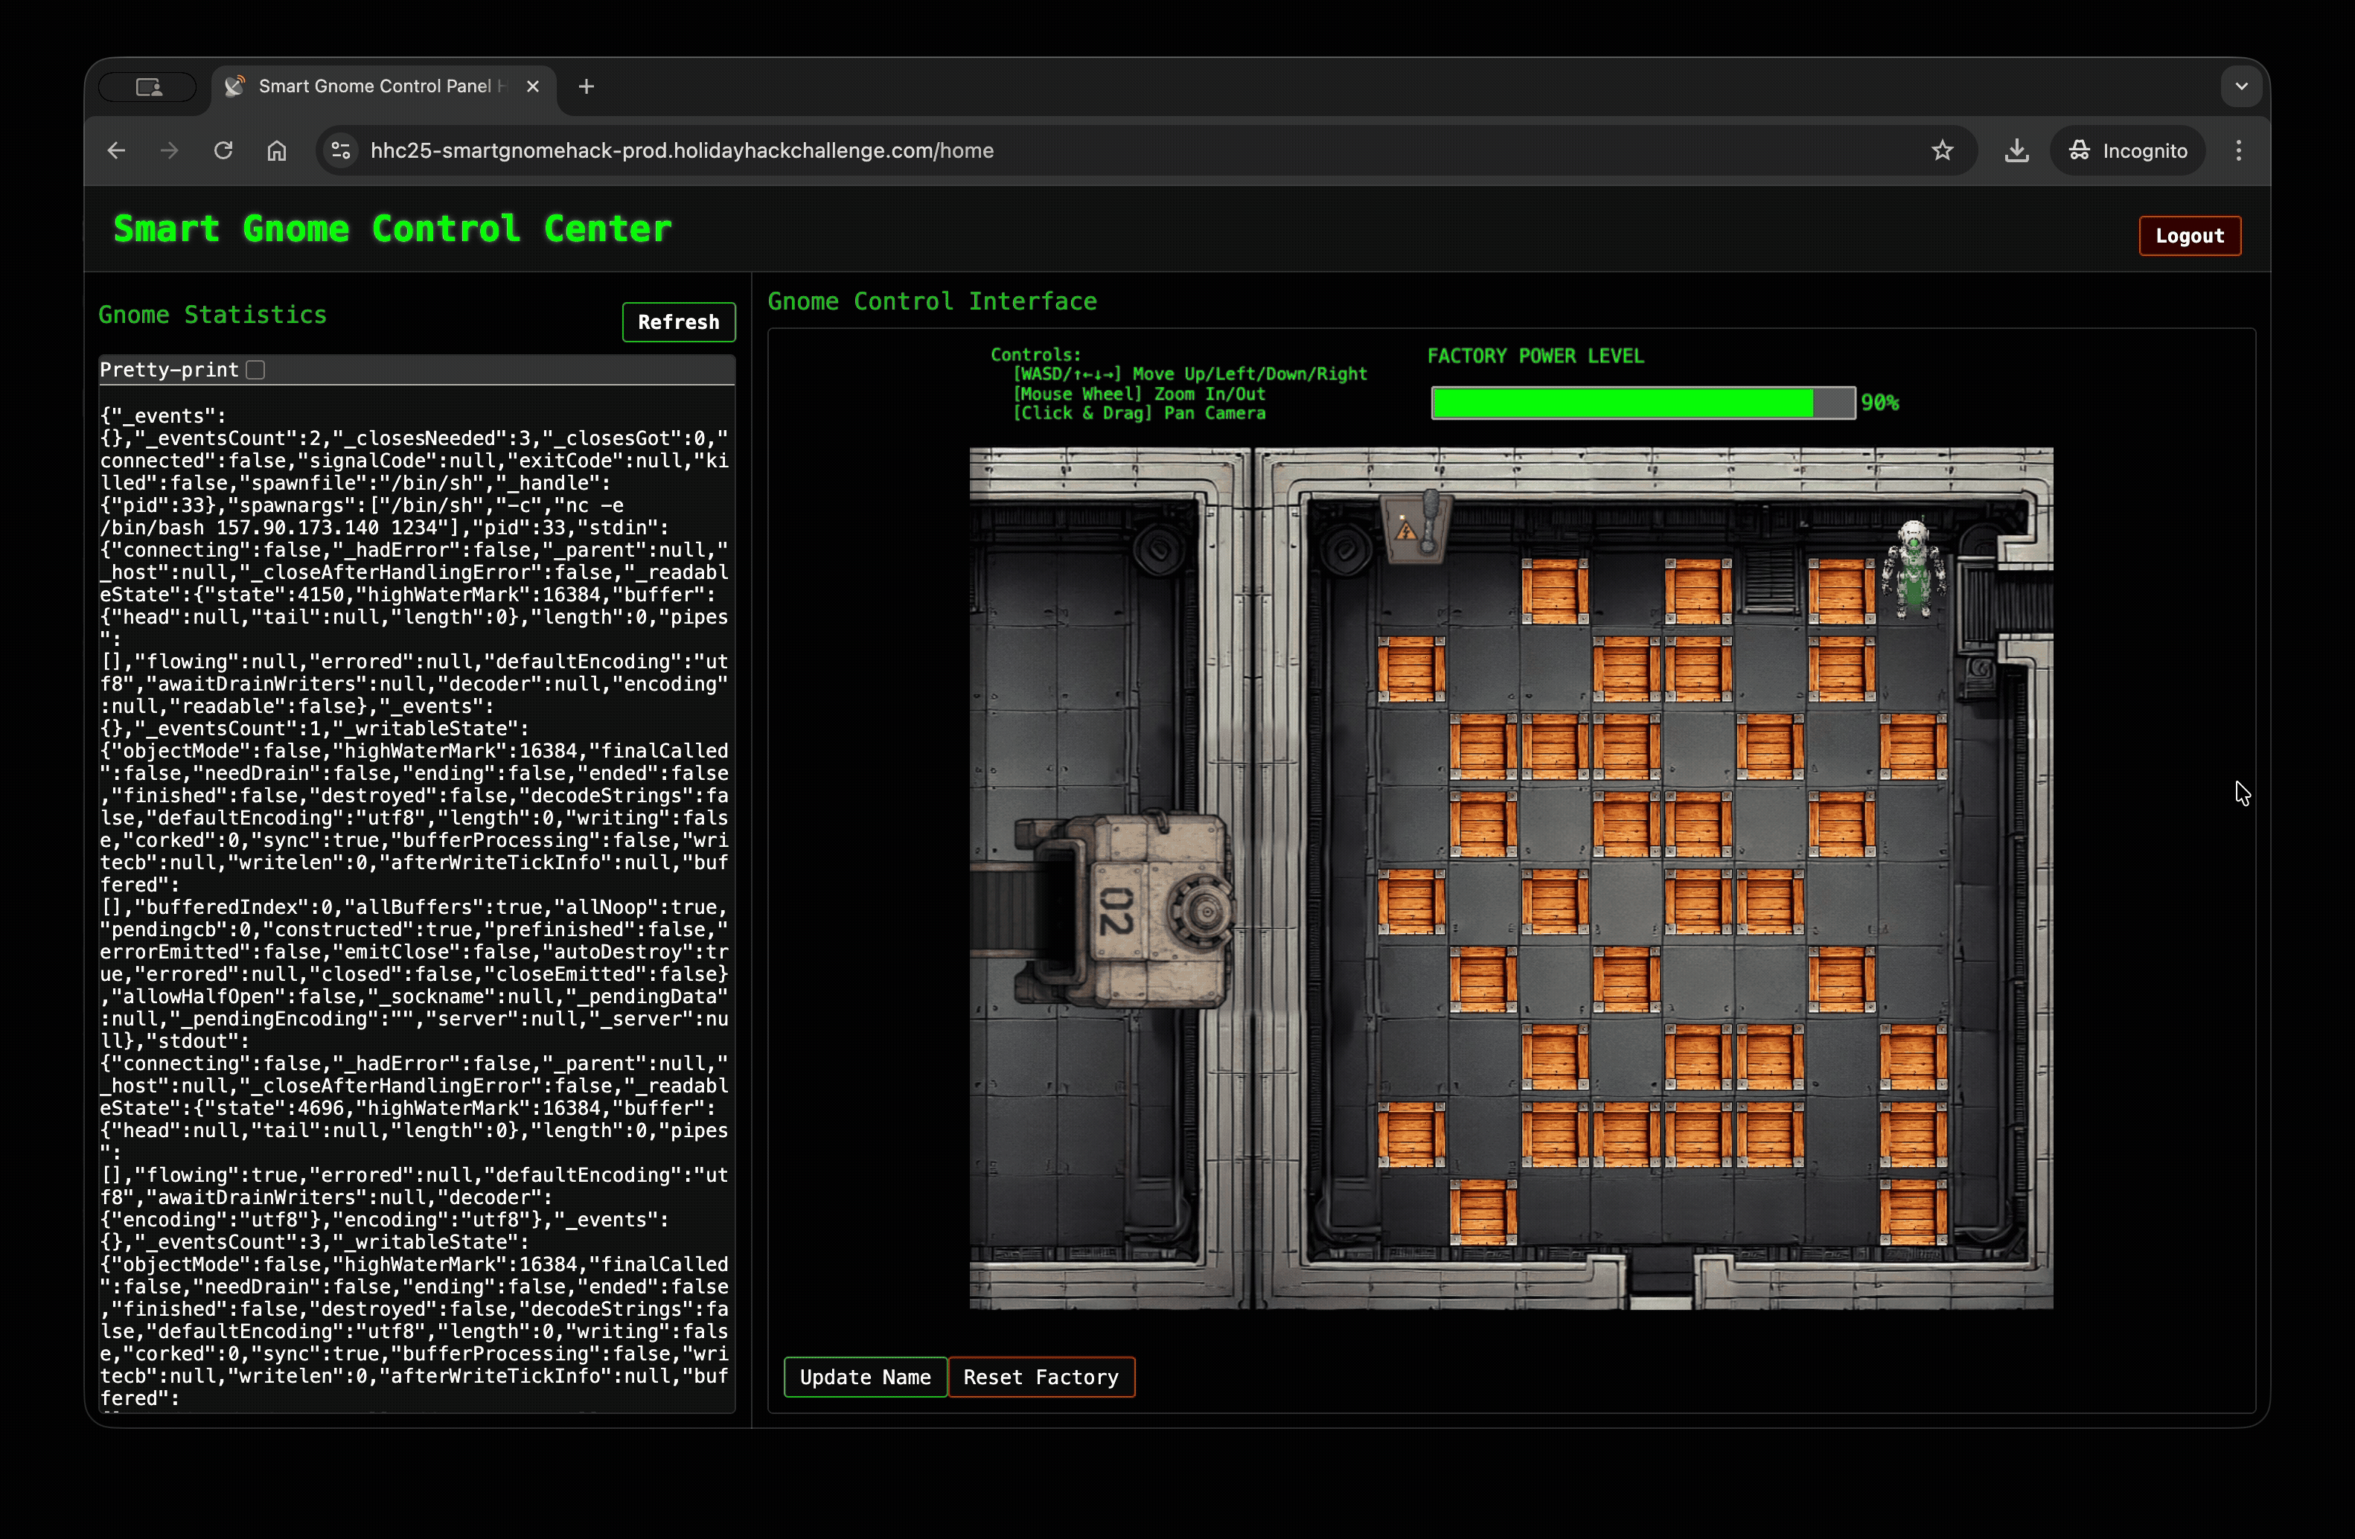Click the Refresh button in Gnome Statistics
The height and width of the screenshot is (1539, 2355).
pos(678,321)
